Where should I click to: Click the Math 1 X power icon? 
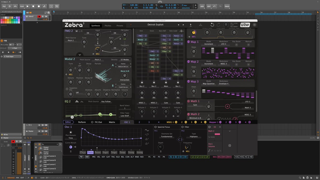(x=189, y=101)
